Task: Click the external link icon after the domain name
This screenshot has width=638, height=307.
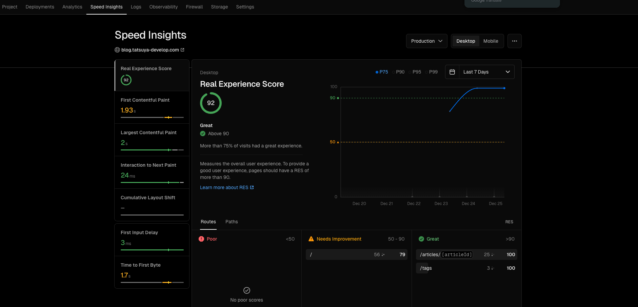Action: click(x=182, y=50)
